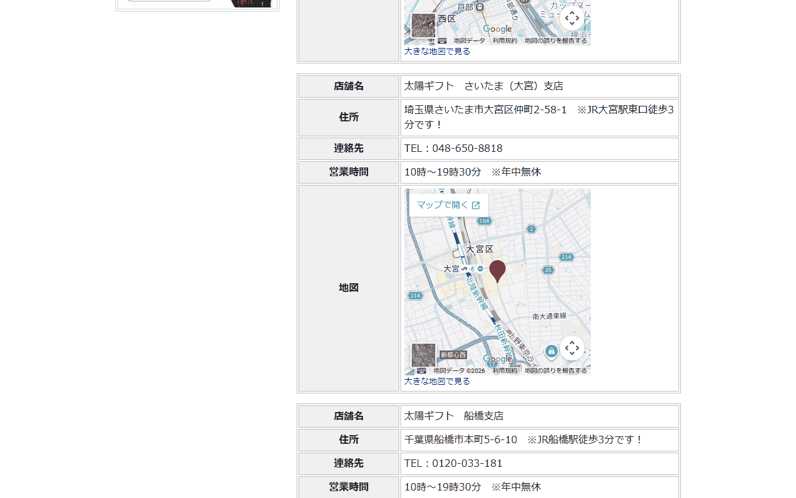Open 大きな地図で見る link under Omiya map

[x=437, y=381]
